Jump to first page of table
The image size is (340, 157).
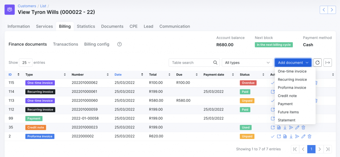pos(295,149)
